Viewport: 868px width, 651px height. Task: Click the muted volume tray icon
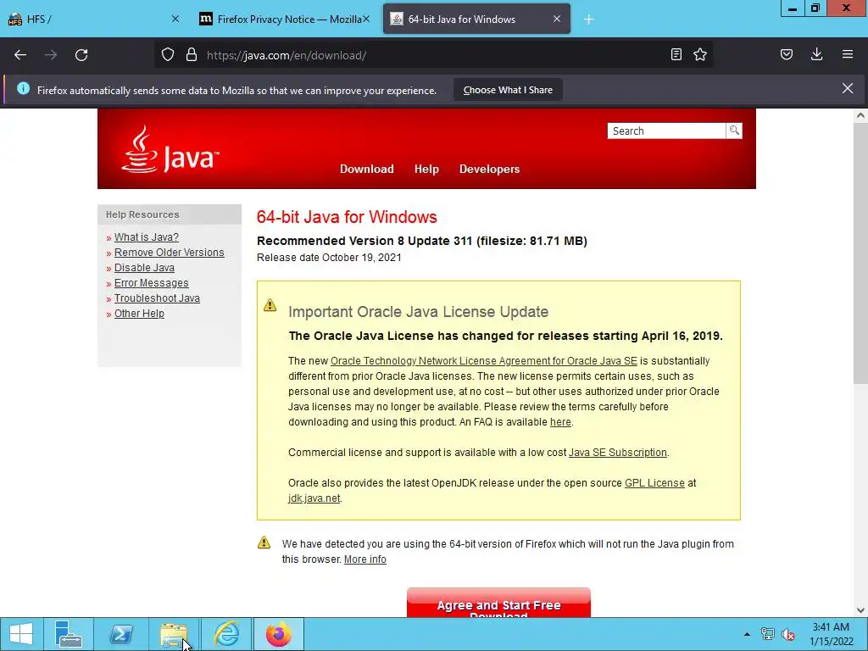(x=787, y=634)
